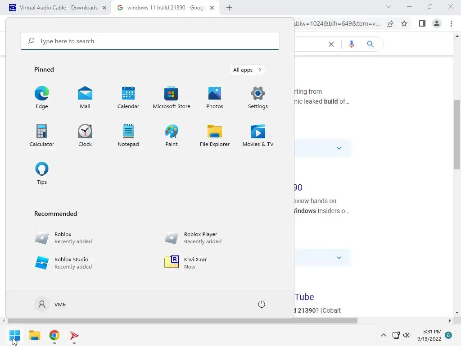The height and width of the screenshot is (346, 461).
Task: Open network status in system tray
Action: click(396, 335)
